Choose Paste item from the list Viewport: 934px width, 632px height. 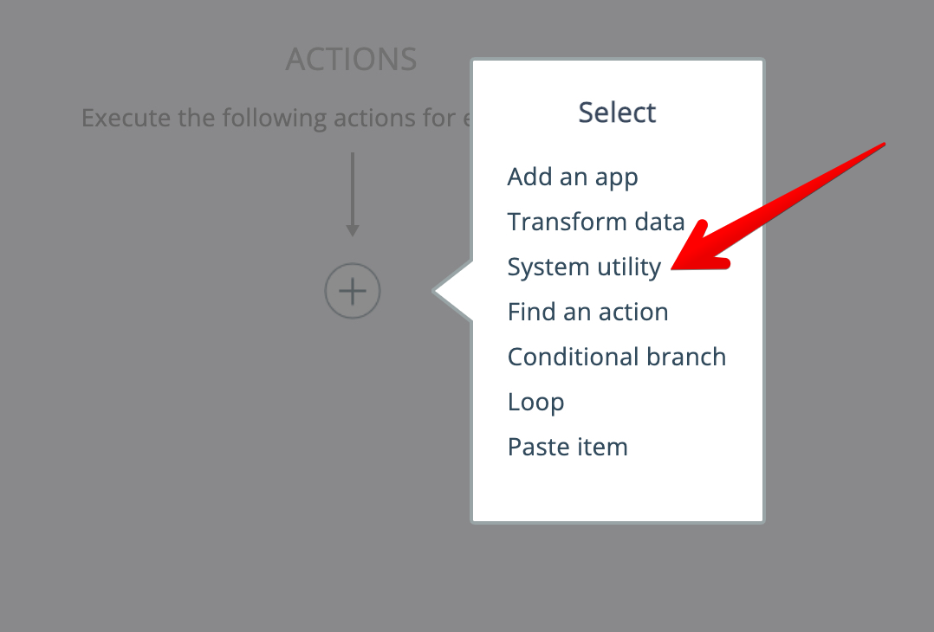click(x=568, y=447)
